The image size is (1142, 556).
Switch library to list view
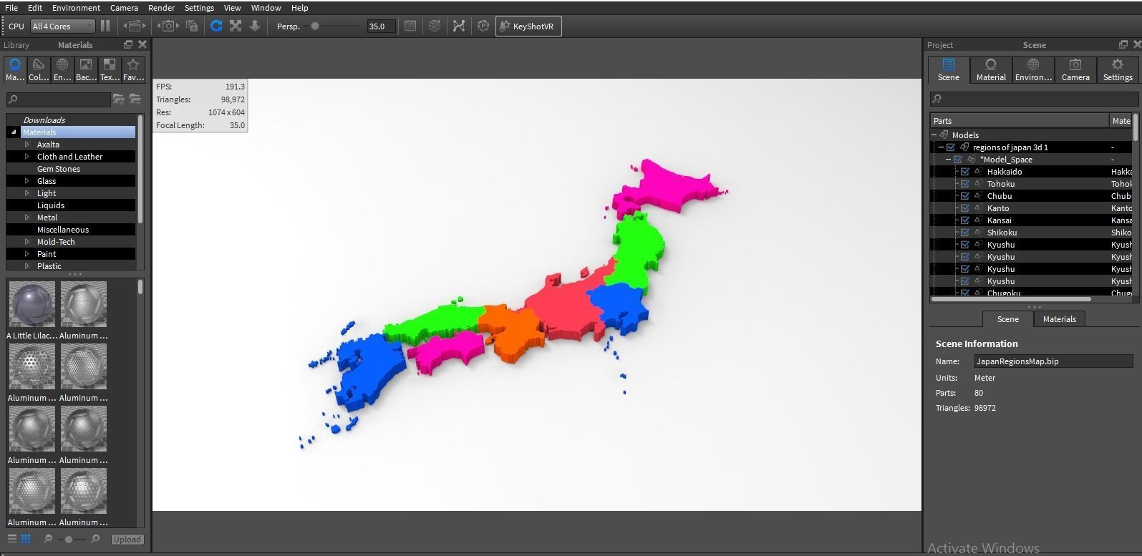coord(12,539)
